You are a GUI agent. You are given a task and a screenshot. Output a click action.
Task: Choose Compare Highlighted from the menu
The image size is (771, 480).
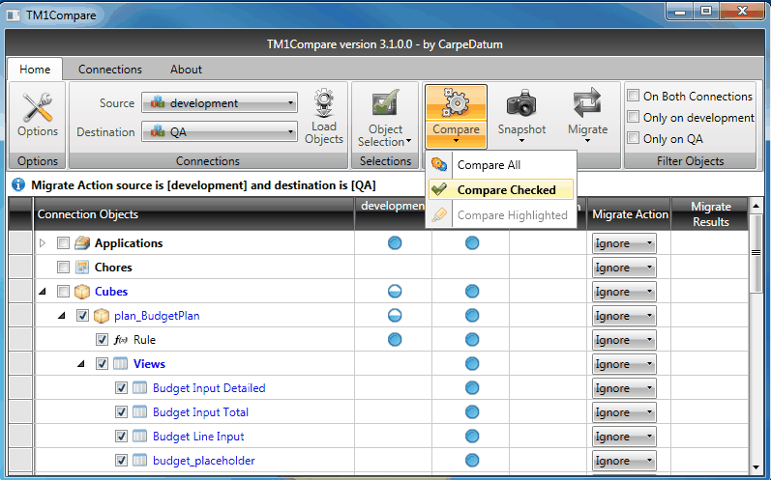click(500, 215)
